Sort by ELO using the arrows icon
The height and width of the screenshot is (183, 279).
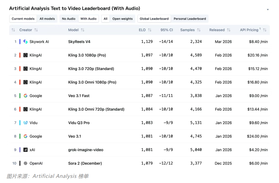point(150,30)
